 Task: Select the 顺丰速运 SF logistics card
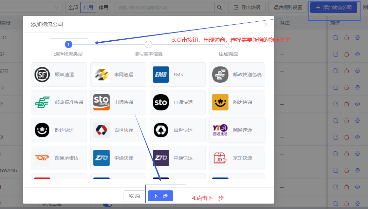pos(59,75)
